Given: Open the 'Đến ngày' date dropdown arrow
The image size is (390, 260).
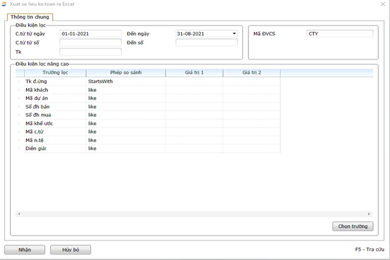Looking at the screenshot, I should point(234,34).
